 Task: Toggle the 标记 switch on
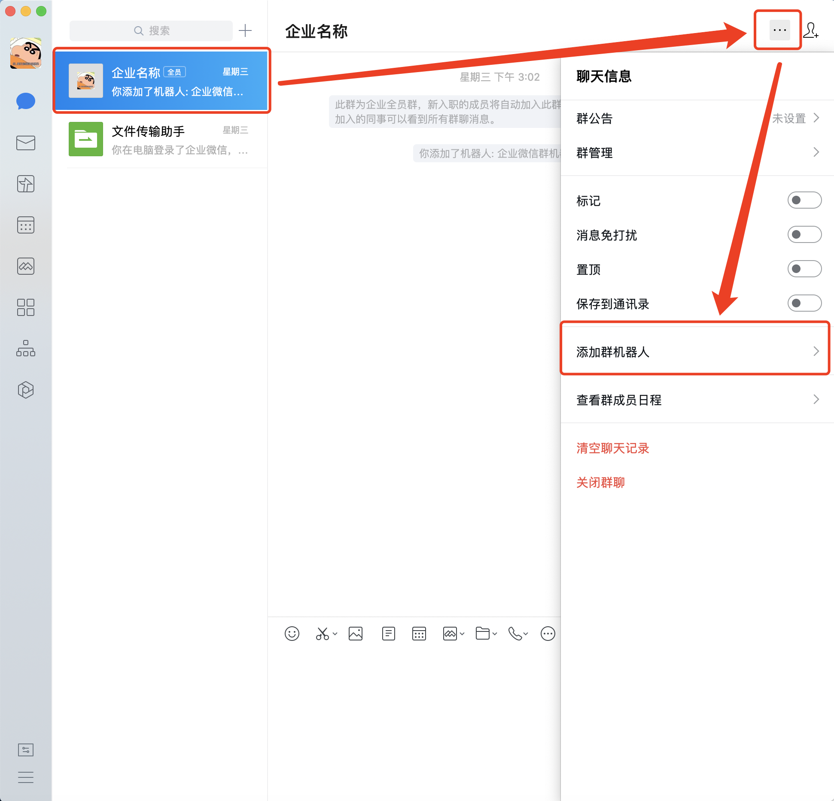point(804,200)
